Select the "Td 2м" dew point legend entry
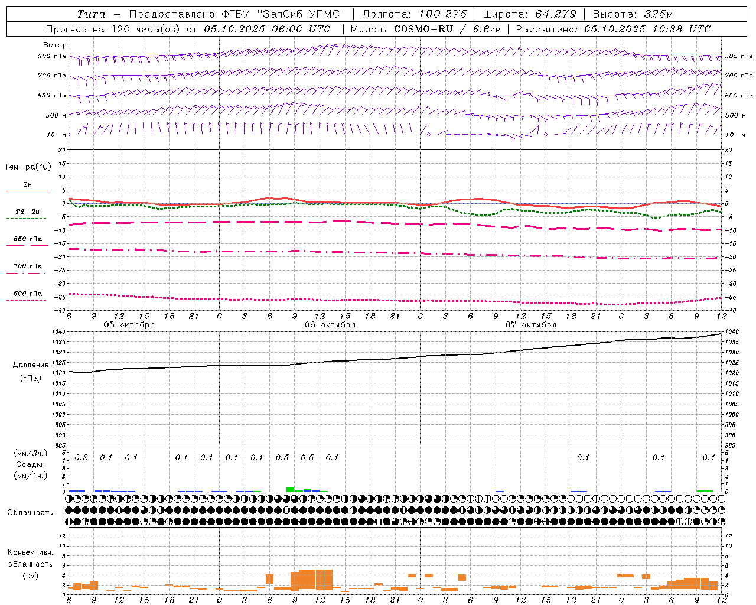 (28, 212)
